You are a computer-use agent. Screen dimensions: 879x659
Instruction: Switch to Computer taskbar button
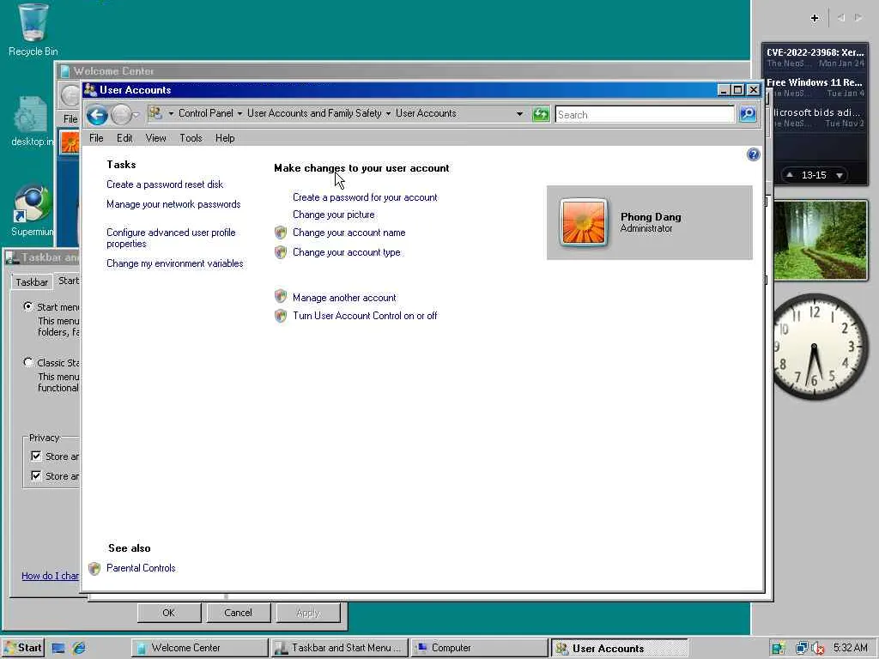click(x=479, y=648)
